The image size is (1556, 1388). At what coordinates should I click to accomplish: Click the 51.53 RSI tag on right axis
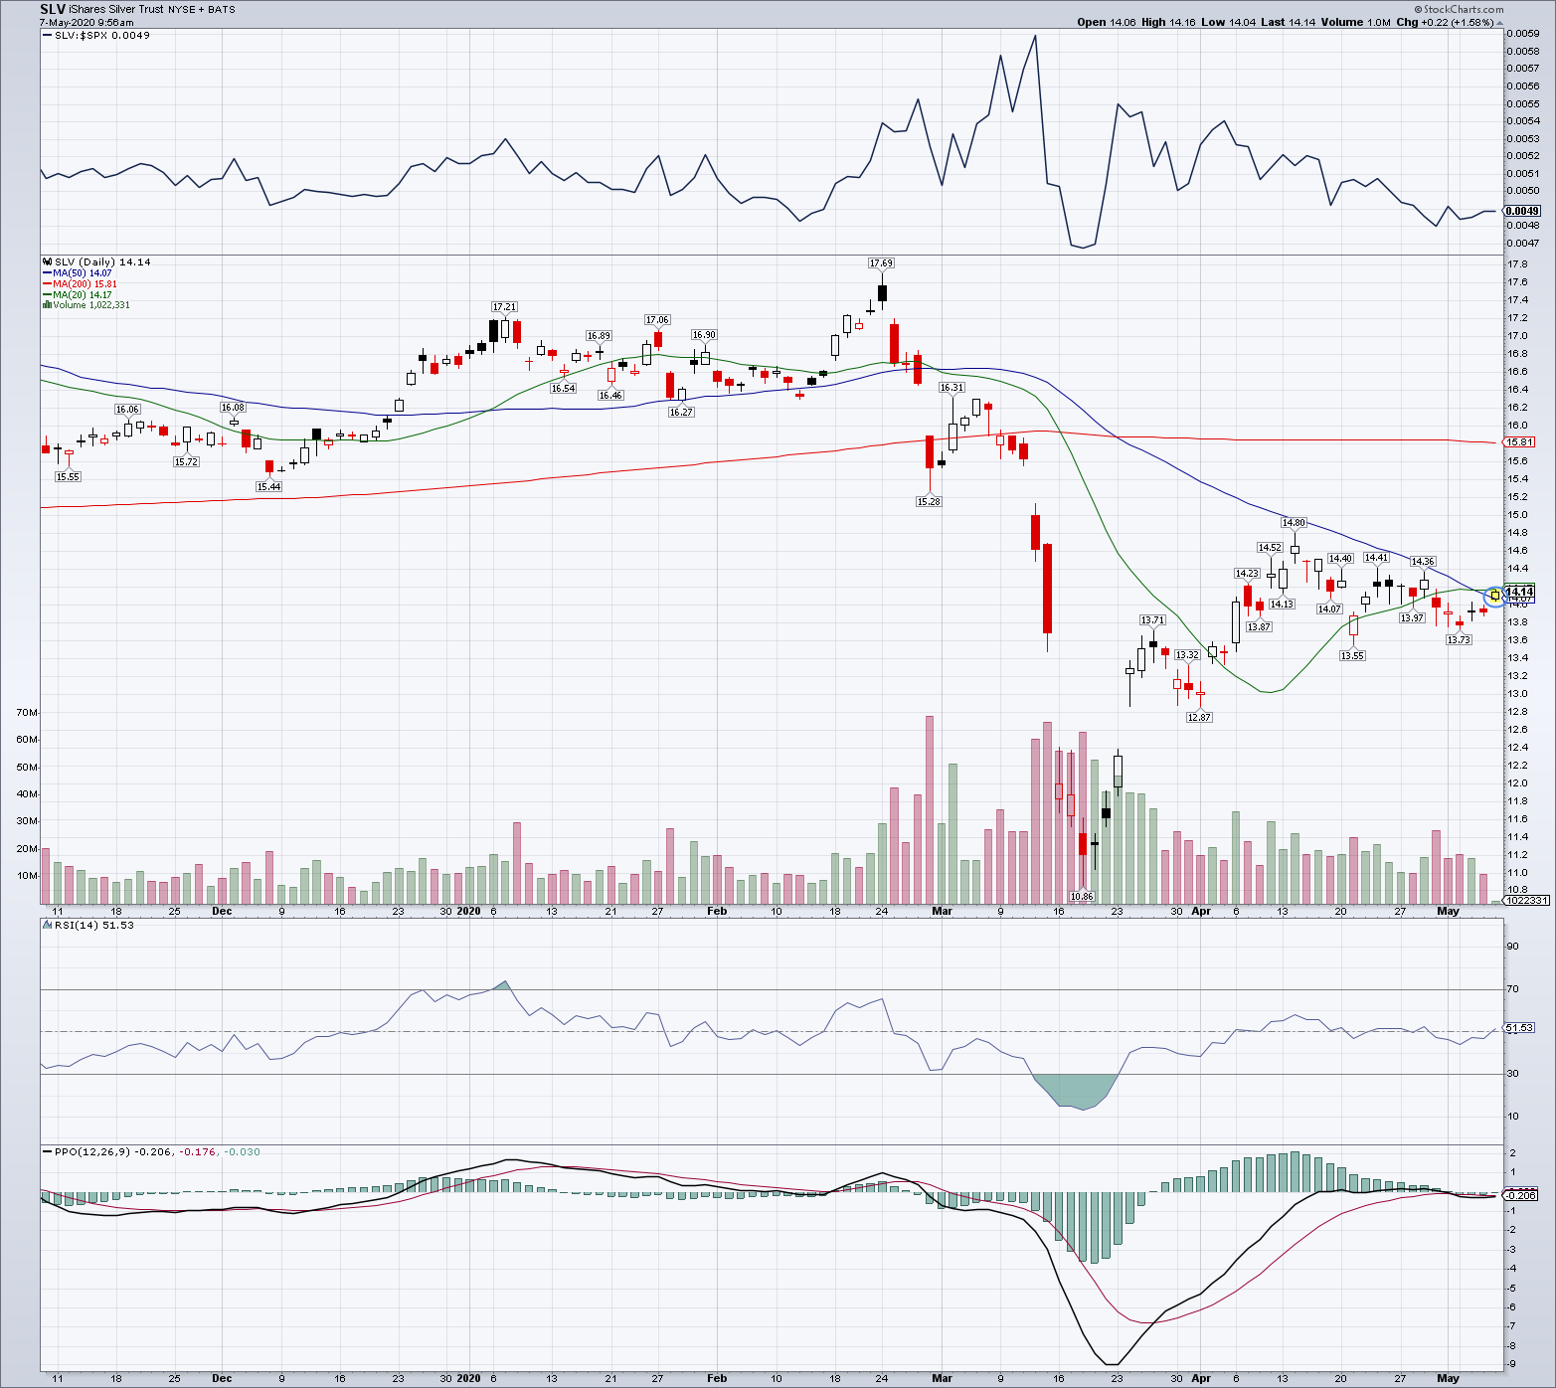[x=1520, y=1028]
